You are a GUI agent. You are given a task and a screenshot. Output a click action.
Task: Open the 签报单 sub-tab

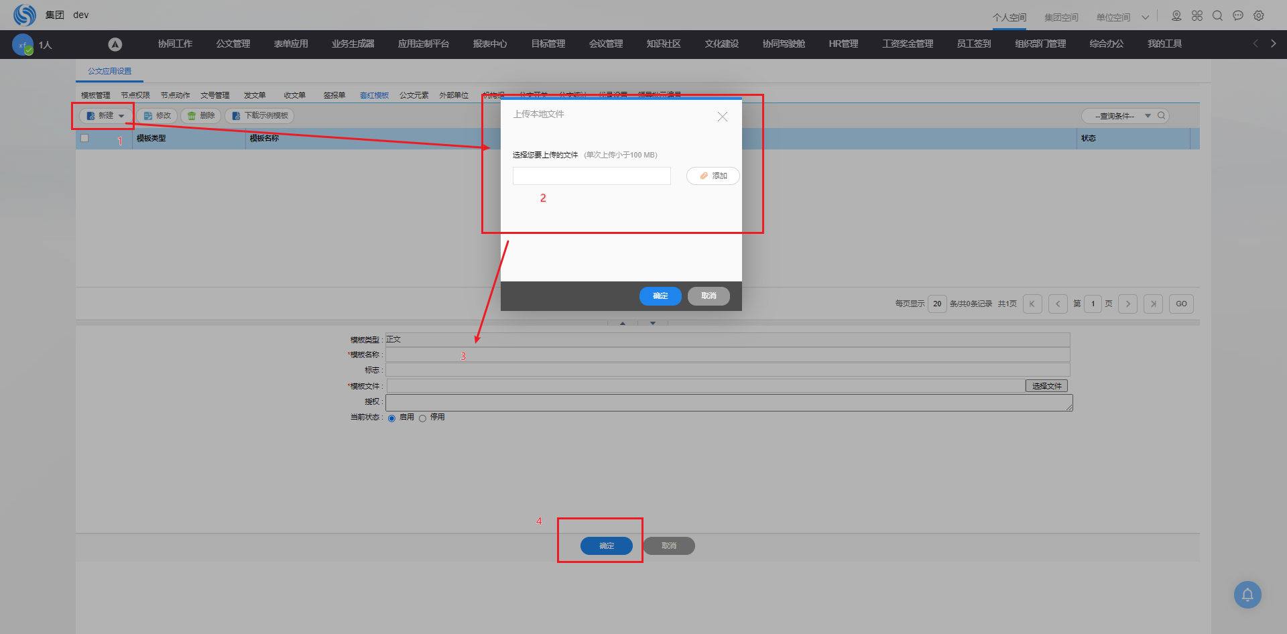point(334,95)
